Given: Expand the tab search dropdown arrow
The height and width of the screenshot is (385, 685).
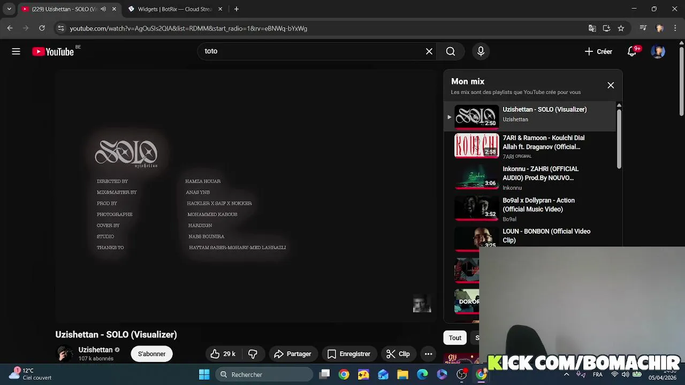Looking at the screenshot, I should tap(9, 9).
